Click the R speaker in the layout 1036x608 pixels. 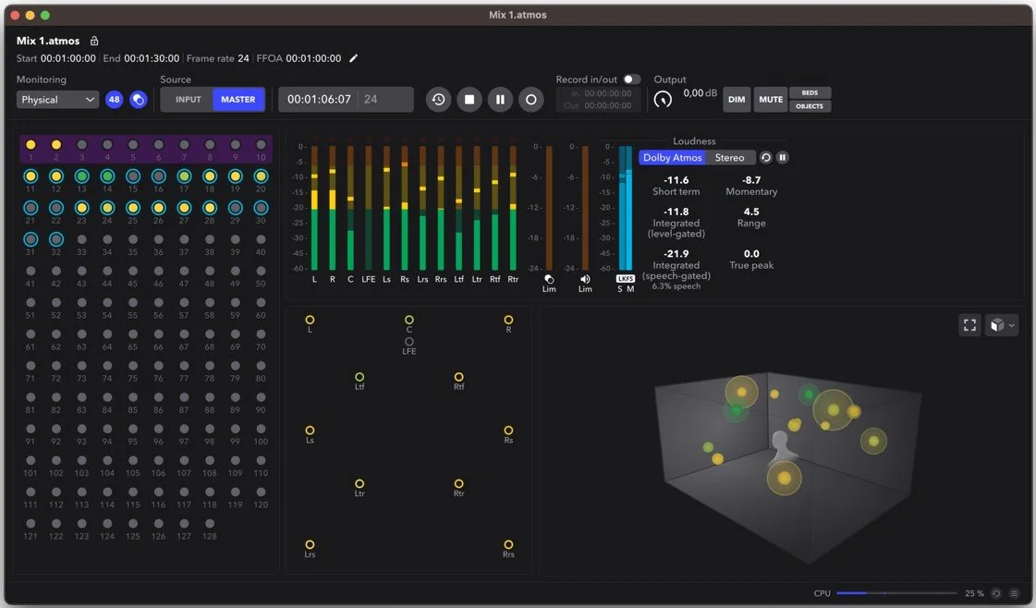pyautogui.click(x=508, y=320)
